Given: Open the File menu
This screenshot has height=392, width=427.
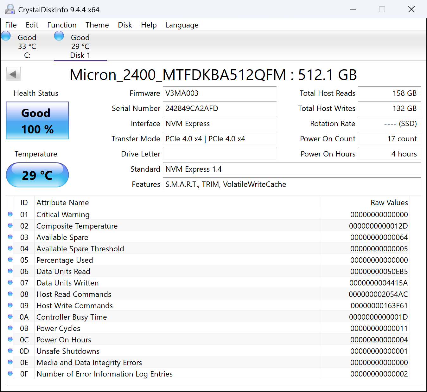Looking at the screenshot, I should [x=11, y=25].
